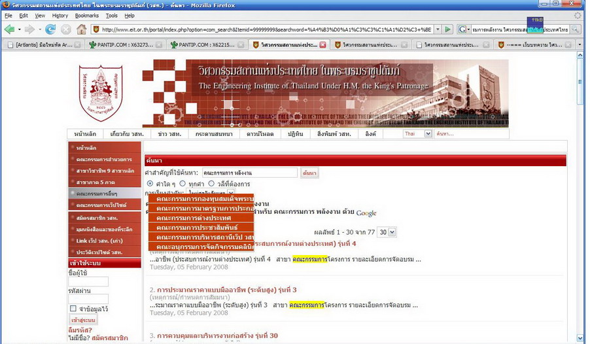Switch to the เว็บบทความ tab
The width and height of the screenshot is (590, 344).
[x=534, y=44]
